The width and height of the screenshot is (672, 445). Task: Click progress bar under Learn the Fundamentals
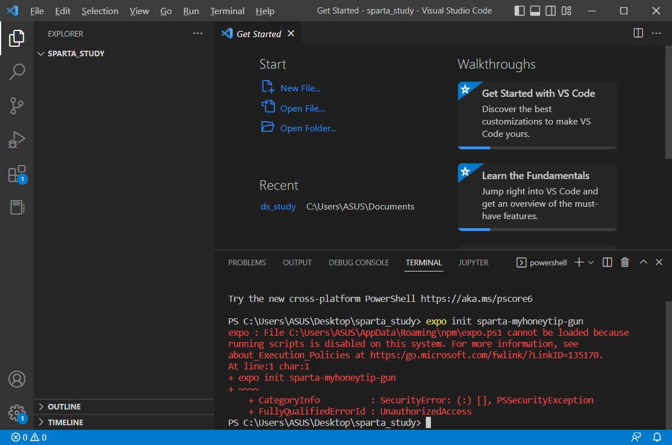pyautogui.click(x=537, y=230)
